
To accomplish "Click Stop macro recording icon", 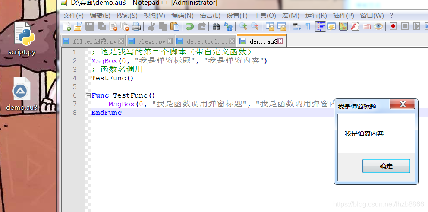I will click(x=405, y=26).
